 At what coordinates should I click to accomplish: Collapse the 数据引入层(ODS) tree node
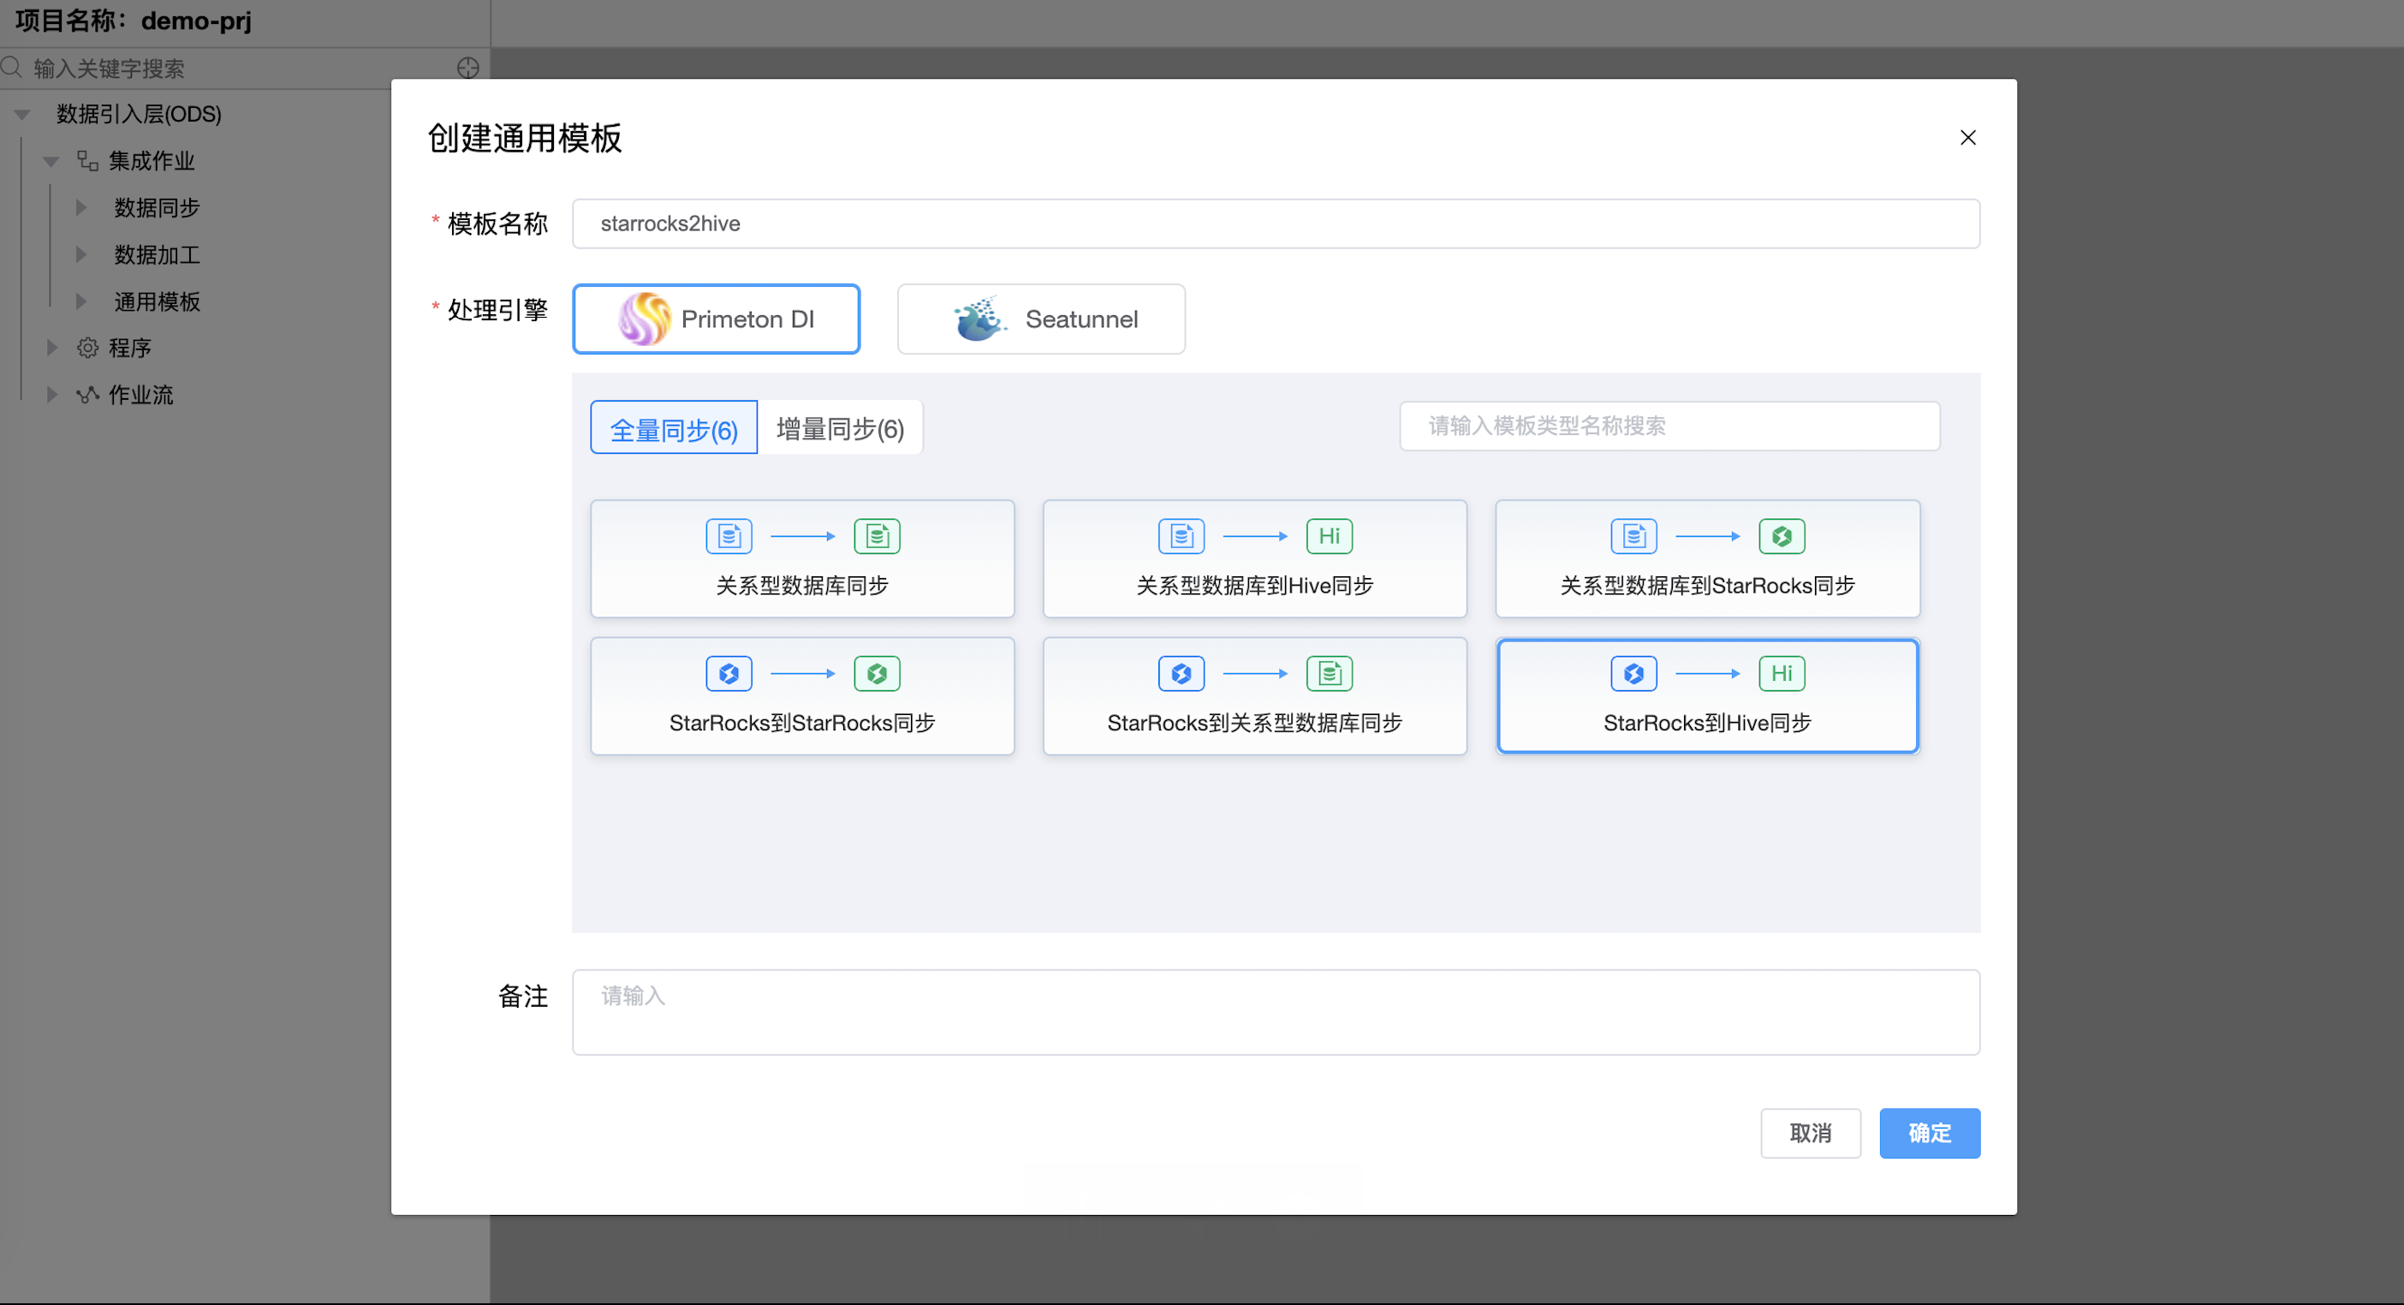pos(22,114)
